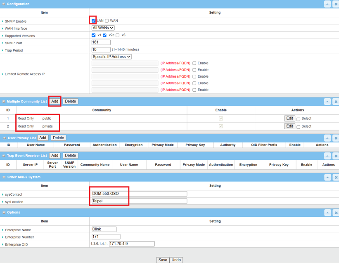Collapse the SNMP MIB-2 System panel
The width and height of the screenshot is (339, 263).
(327, 177)
